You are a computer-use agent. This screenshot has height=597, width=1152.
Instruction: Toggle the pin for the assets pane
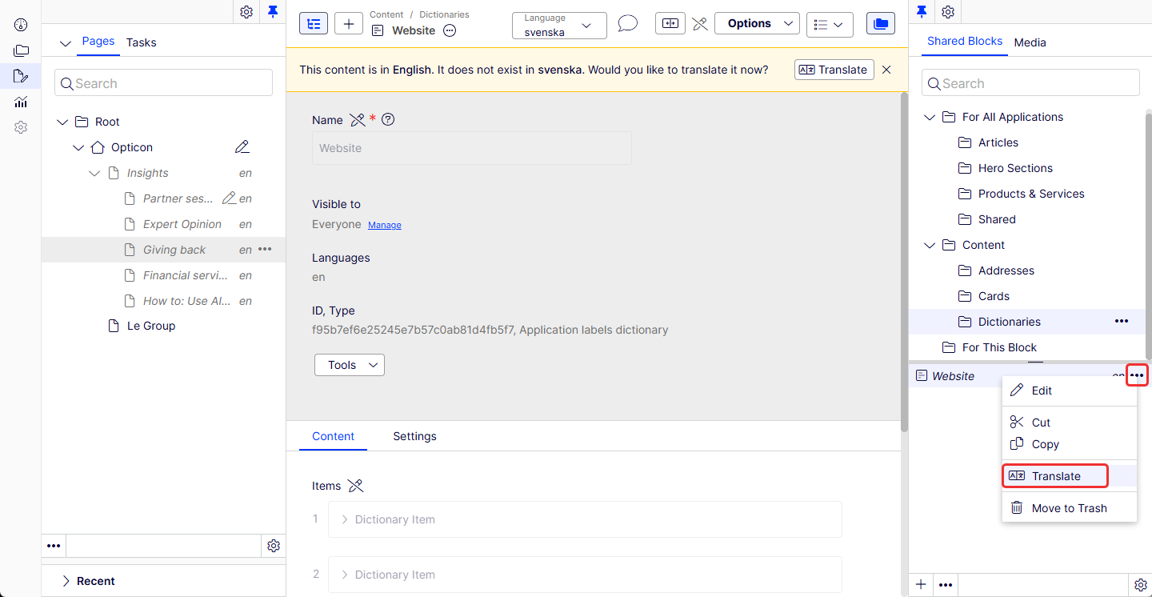[922, 11]
